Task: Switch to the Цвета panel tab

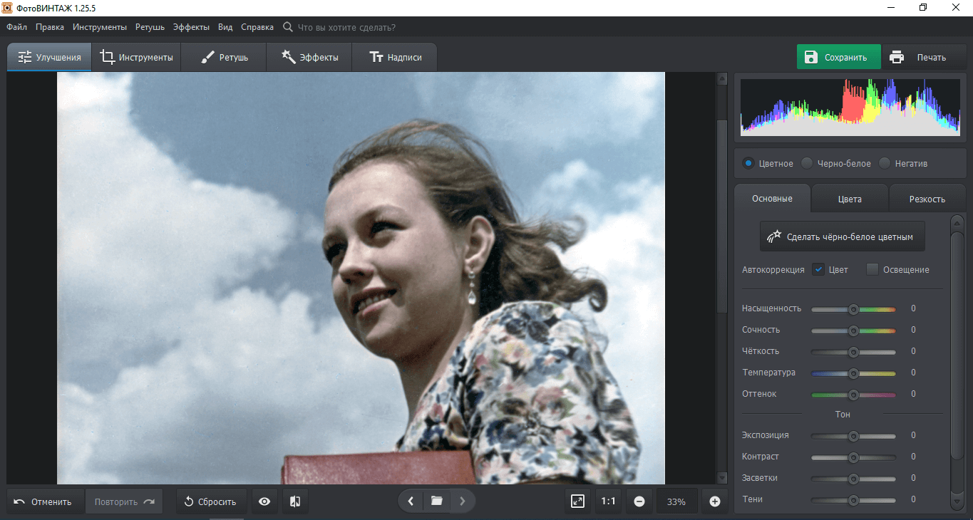Action: [850, 199]
